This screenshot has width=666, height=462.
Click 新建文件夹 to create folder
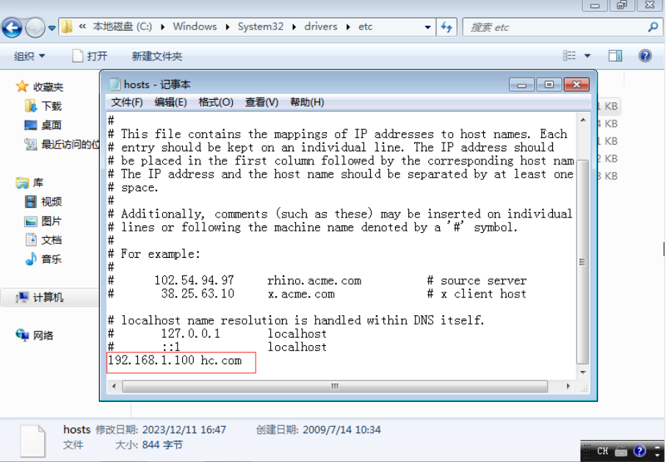coord(156,56)
